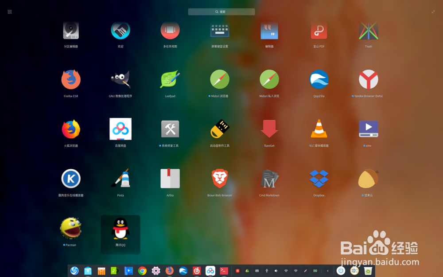Launch Brave Web Browser
The height and width of the screenshot is (277, 443).
pos(220,179)
